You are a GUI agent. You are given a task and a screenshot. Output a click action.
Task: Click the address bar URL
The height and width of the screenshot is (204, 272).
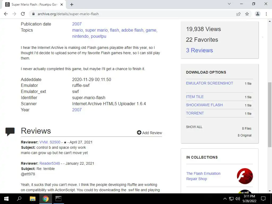pos(68,14)
